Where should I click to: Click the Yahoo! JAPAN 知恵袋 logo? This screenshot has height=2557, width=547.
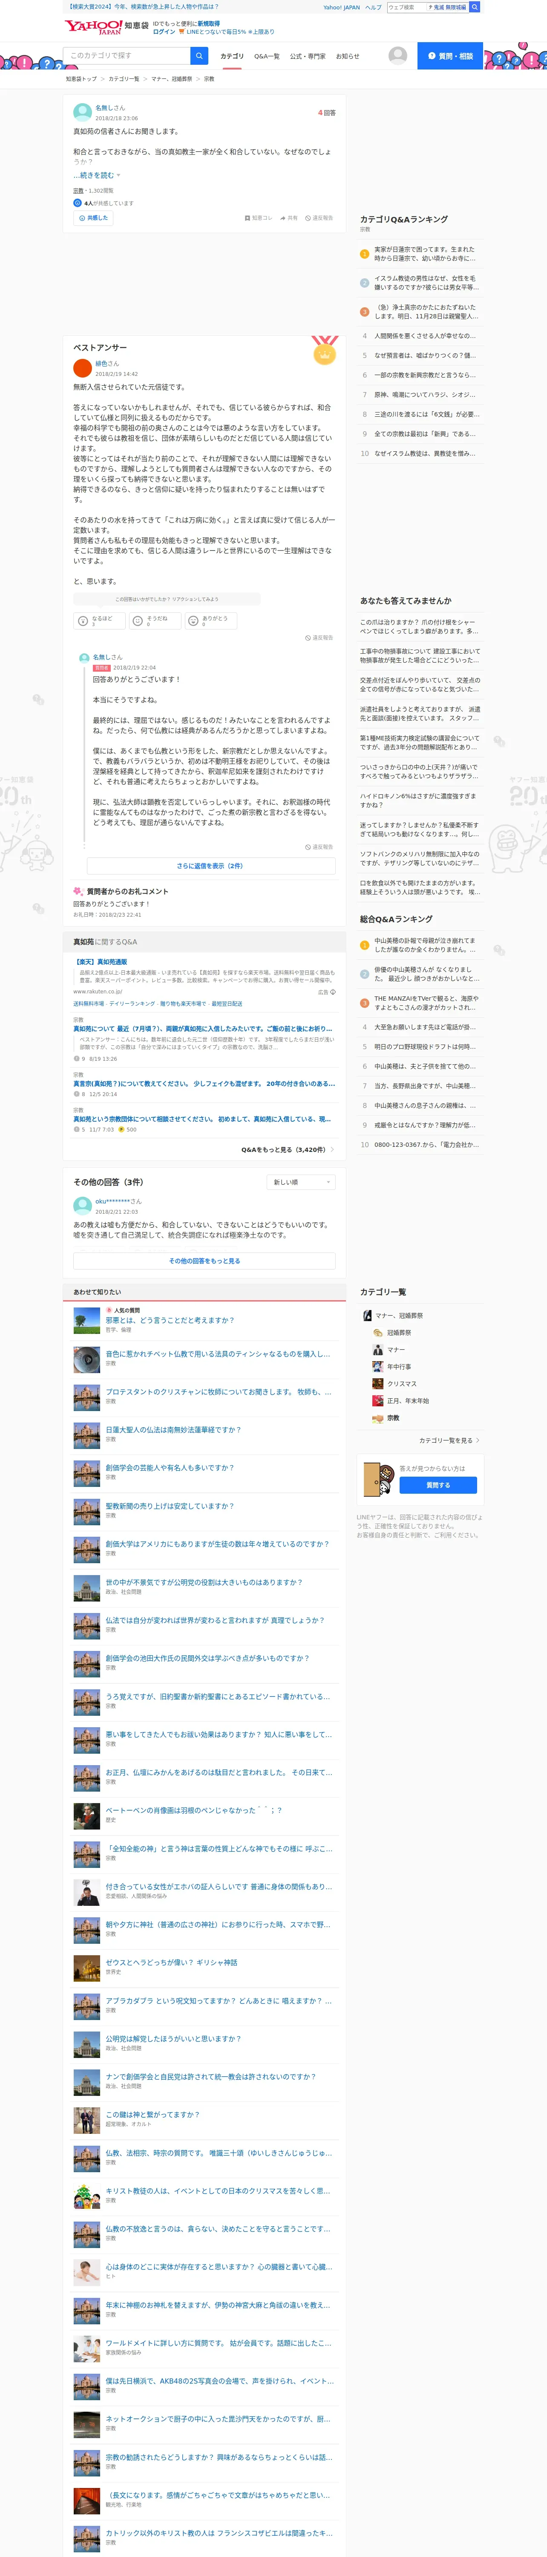point(106,27)
